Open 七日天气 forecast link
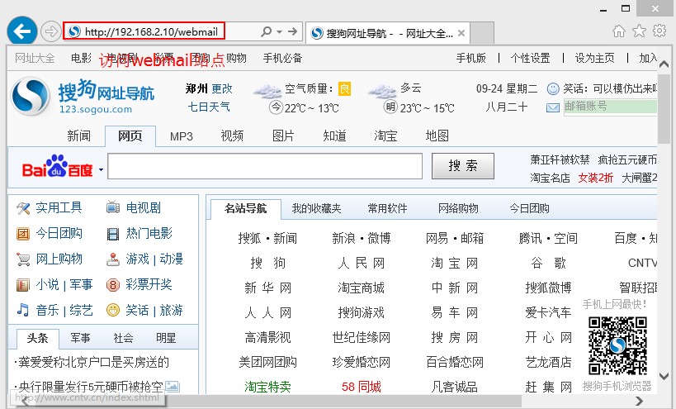The image size is (676, 409). pos(209,107)
